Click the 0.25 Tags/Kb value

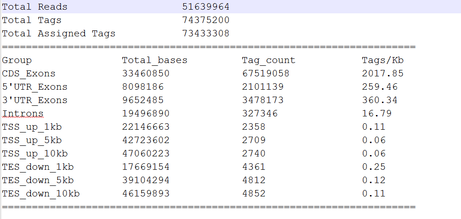pos(373,167)
